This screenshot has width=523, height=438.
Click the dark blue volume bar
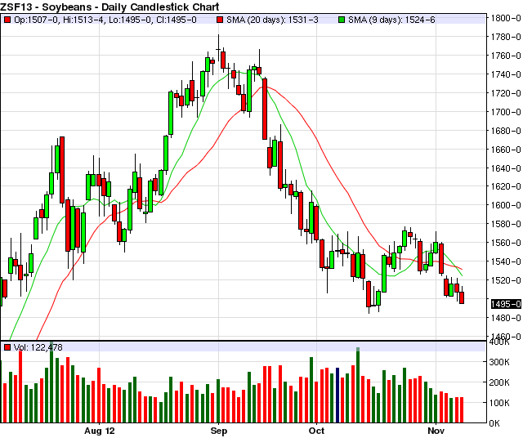(337, 396)
